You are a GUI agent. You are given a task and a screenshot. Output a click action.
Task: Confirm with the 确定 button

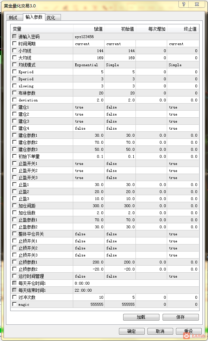coord(132,331)
